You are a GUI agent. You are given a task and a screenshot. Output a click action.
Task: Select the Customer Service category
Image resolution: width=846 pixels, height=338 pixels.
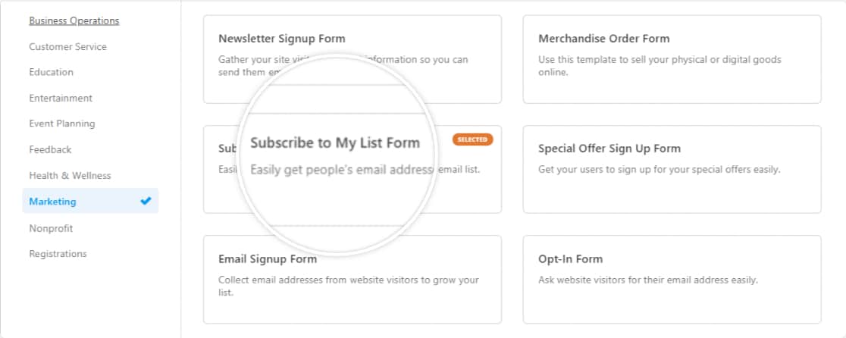[x=67, y=47]
